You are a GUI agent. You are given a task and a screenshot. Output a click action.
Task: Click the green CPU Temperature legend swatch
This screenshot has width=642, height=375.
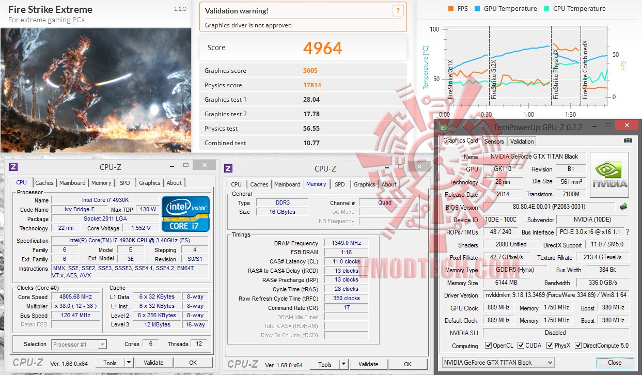point(546,8)
